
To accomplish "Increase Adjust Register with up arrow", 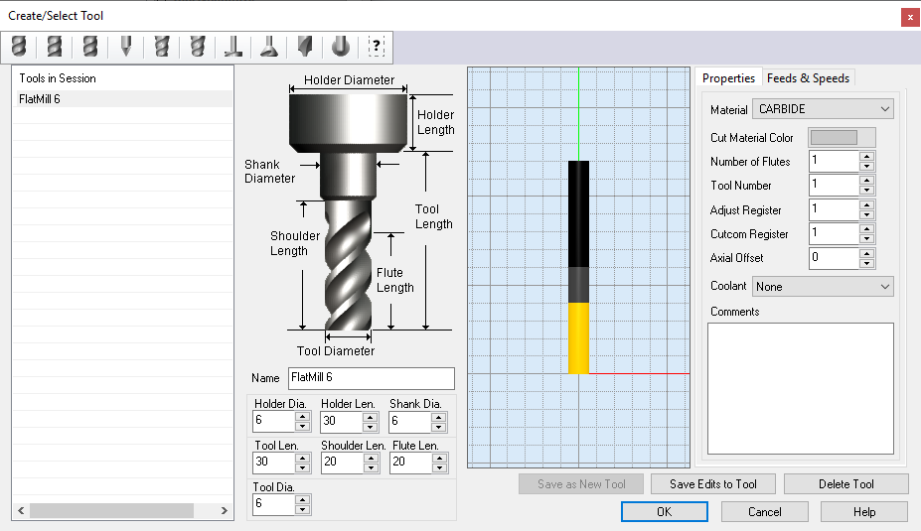I will tap(867, 204).
